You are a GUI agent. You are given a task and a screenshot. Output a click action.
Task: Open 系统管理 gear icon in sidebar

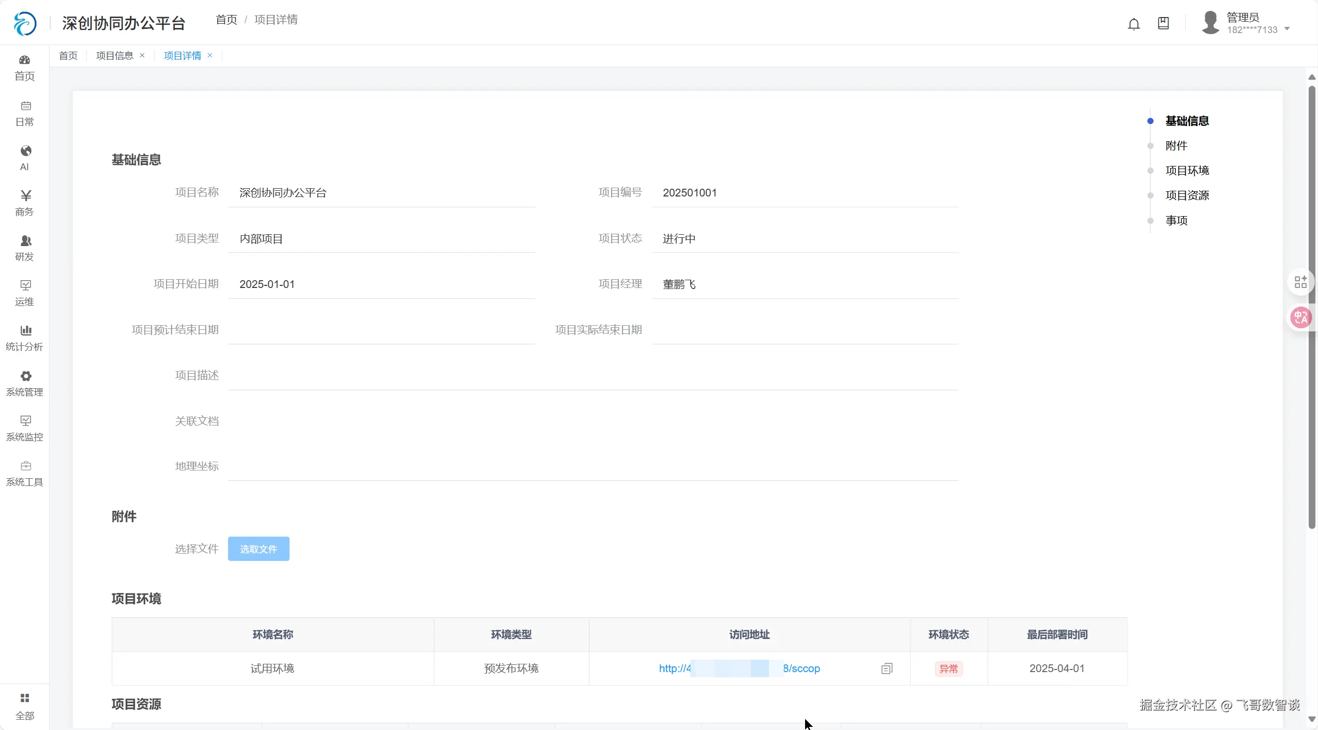[25, 376]
